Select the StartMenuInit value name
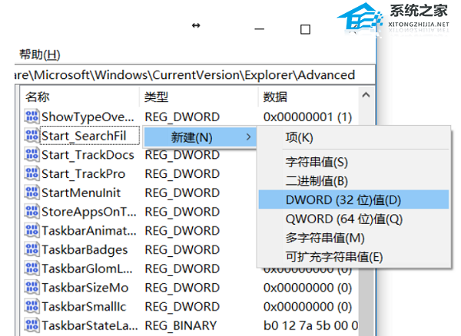This screenshot has width=461, height=336. 81,193
